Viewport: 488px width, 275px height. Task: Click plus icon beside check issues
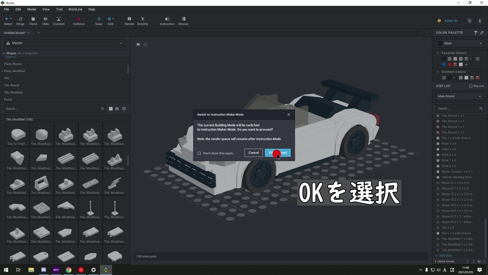pyautogui.click(x=484, y=262)
